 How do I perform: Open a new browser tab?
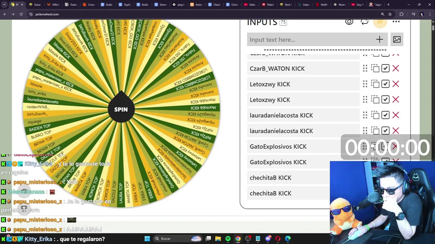(x=388, y=5)
